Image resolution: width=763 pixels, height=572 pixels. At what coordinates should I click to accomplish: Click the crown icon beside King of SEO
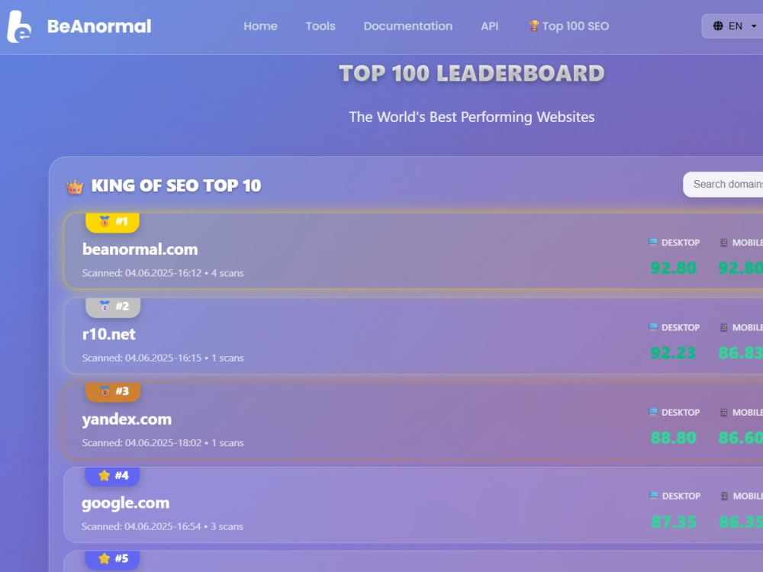tap(75, 187)
